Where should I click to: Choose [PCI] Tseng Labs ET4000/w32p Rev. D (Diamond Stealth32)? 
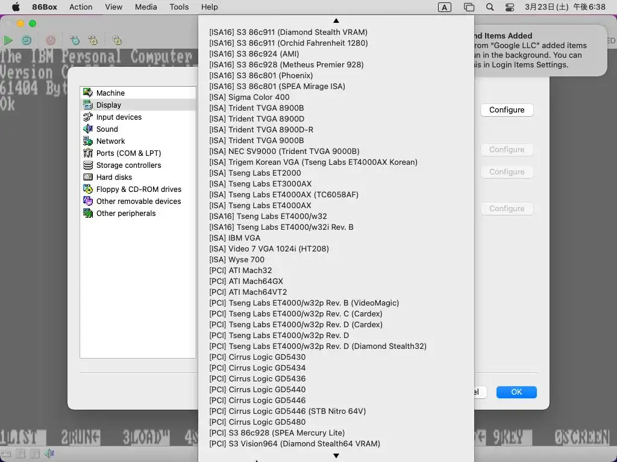coord(336,346)
